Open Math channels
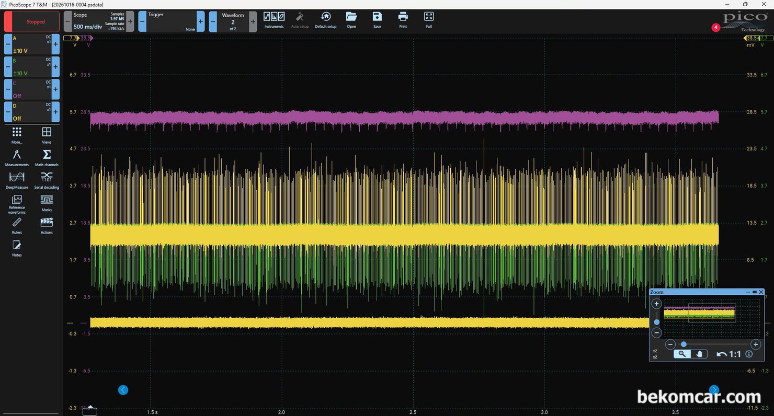774x416 pixels. click(47, 158)
